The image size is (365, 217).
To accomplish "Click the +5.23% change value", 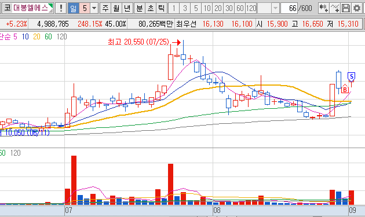I will 16,24.
